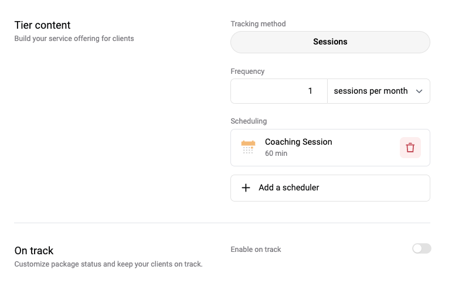The width and height of the screenshot is (452, 290).
Task: Toggle the Enable on track switch
Action: click(x=422, y=248)
